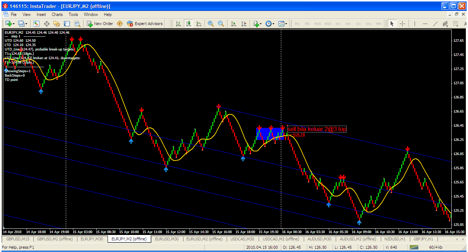Open the File menu
This screenshot has width=468, height=252.
(x=13, y=15)
